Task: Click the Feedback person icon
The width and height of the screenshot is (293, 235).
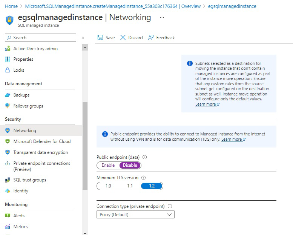Action: coord(151,37)
